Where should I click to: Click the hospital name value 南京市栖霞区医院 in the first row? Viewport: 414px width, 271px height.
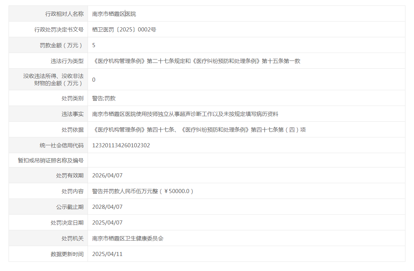114,14
